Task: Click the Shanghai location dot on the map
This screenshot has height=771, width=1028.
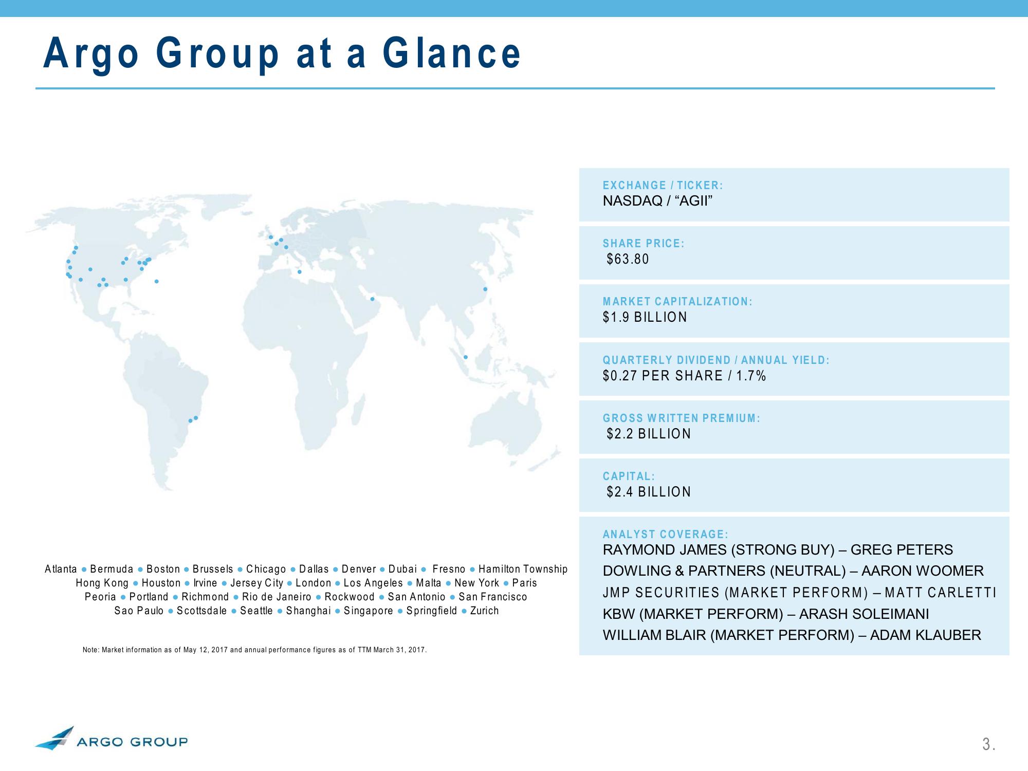Action: pyautogui.click(x=485, y=289)
